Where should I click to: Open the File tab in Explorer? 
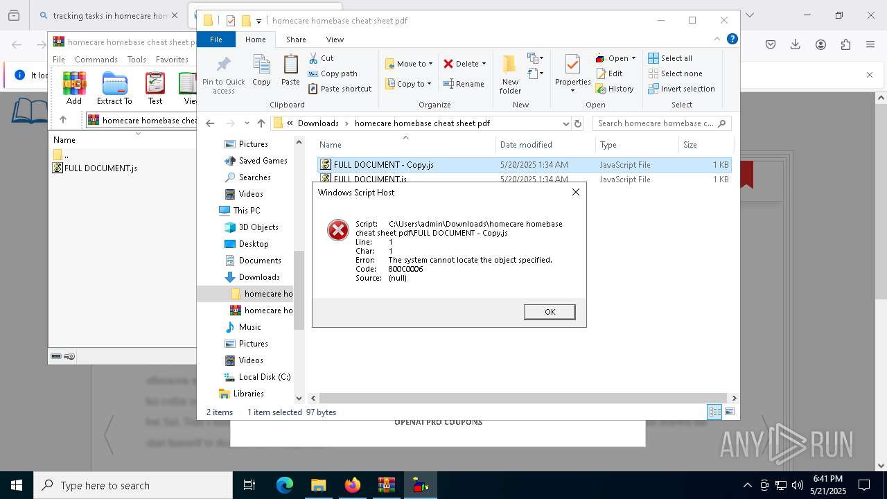click(x=216, y=40)
